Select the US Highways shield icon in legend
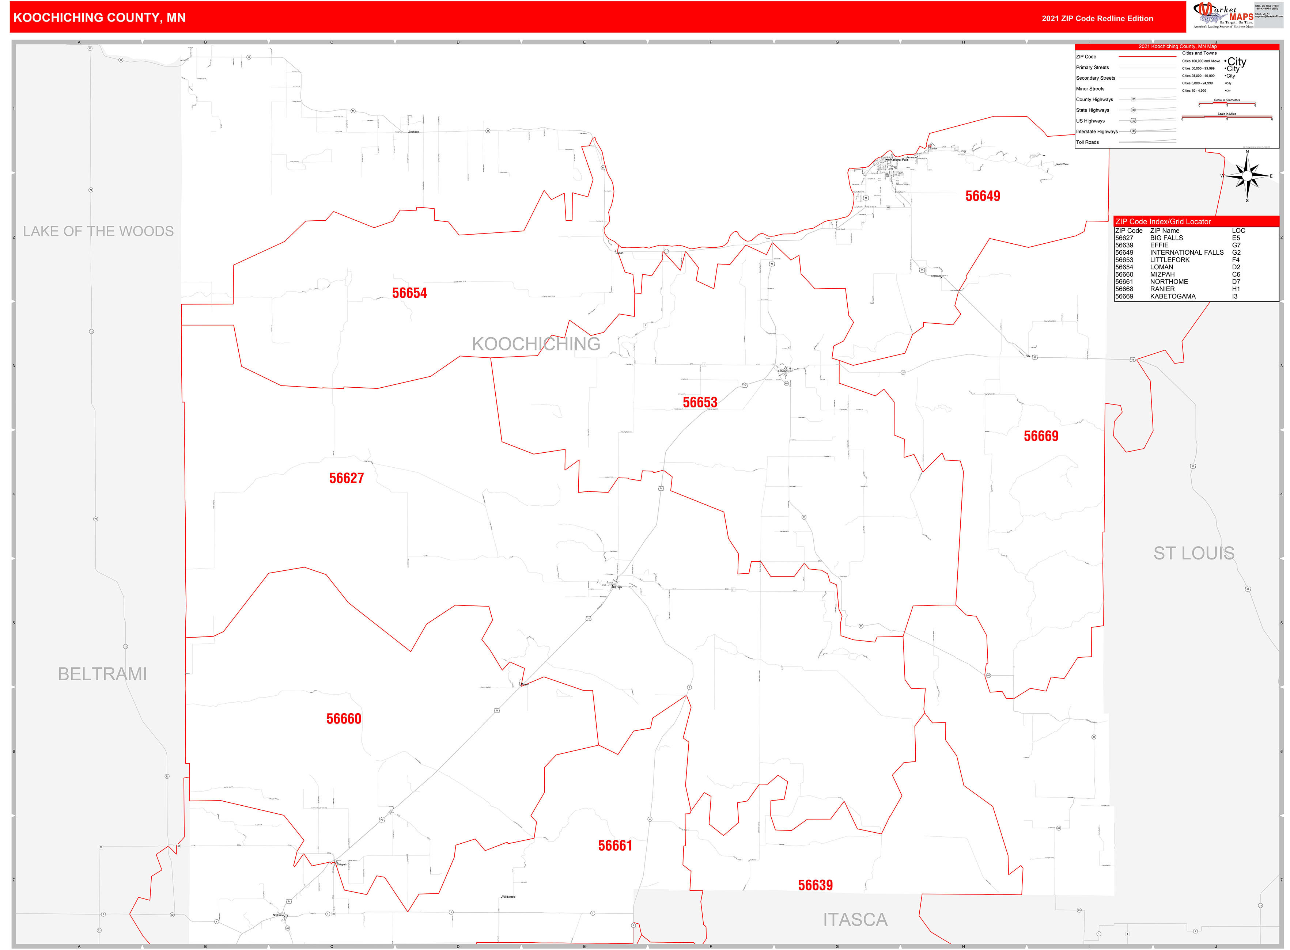Image resolution: width=1290 pixels, height=950 pixels. 1134,121
